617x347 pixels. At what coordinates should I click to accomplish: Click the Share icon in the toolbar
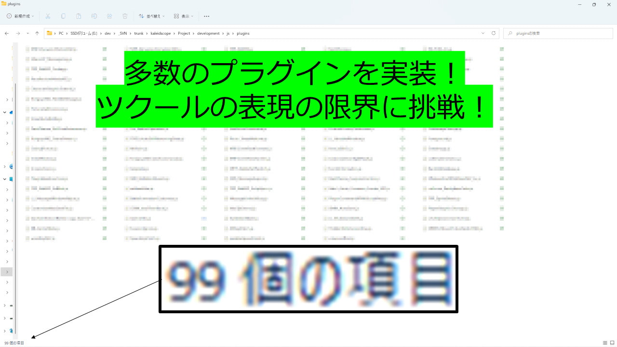pyautogui.click(x=109, y=16)
